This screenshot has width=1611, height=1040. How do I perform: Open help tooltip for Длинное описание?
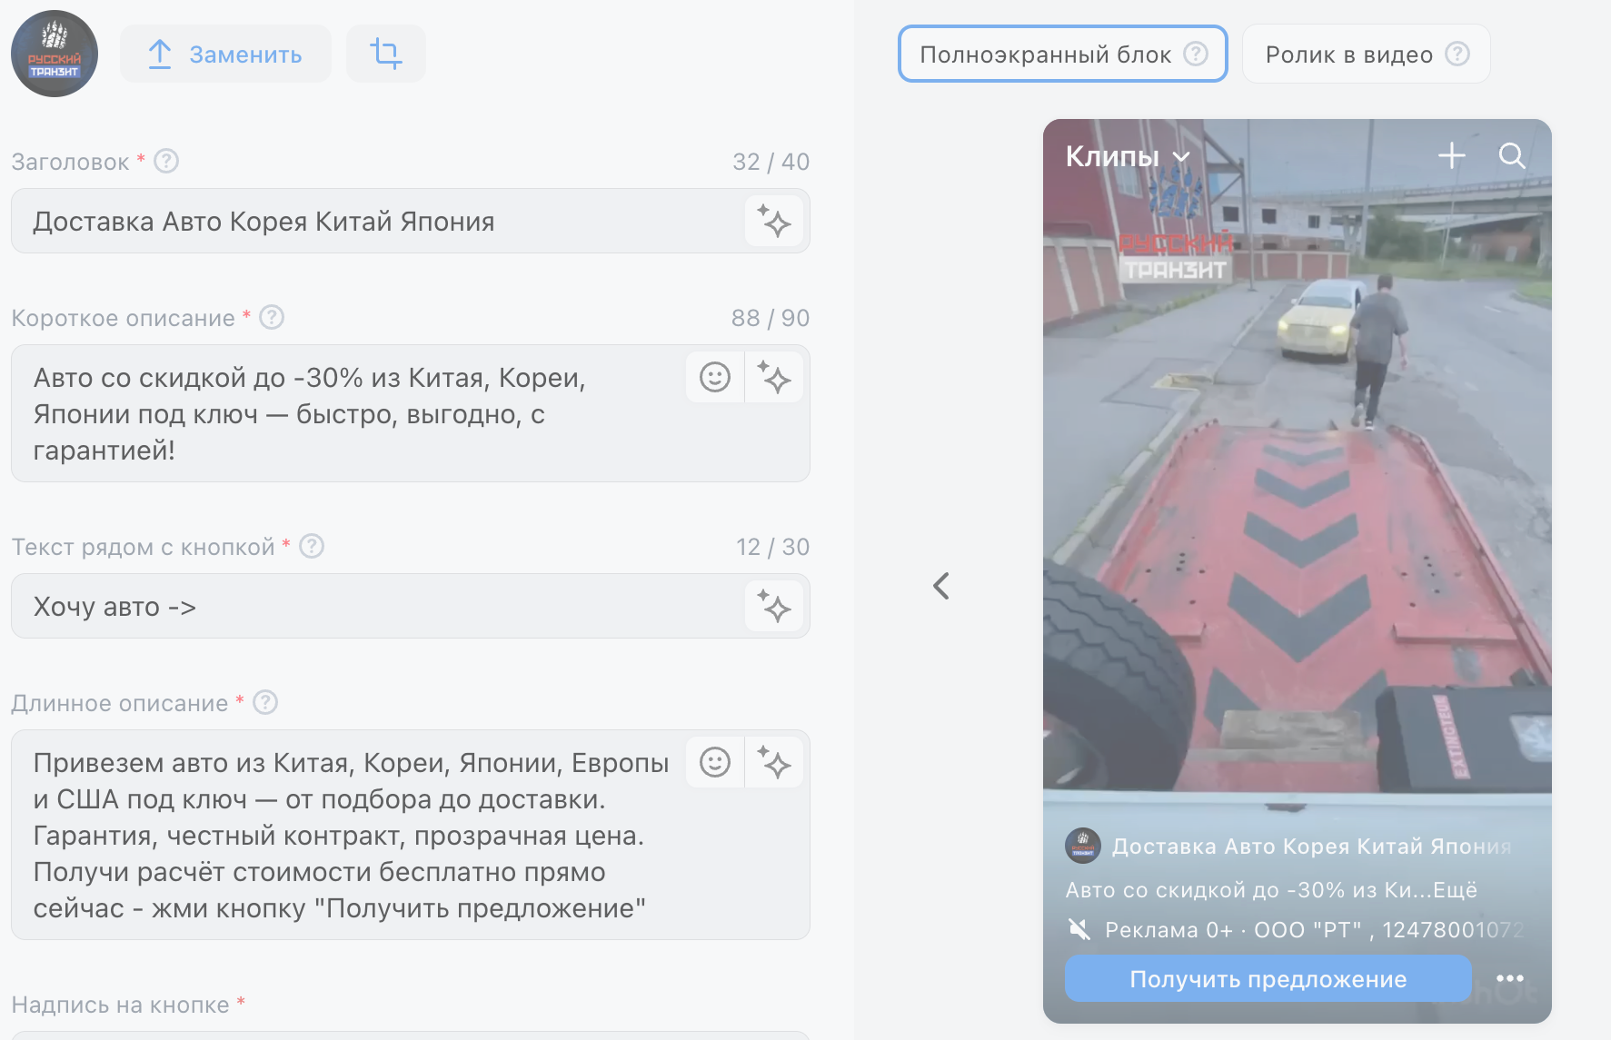pyautogui.click(x=265, y=702)
